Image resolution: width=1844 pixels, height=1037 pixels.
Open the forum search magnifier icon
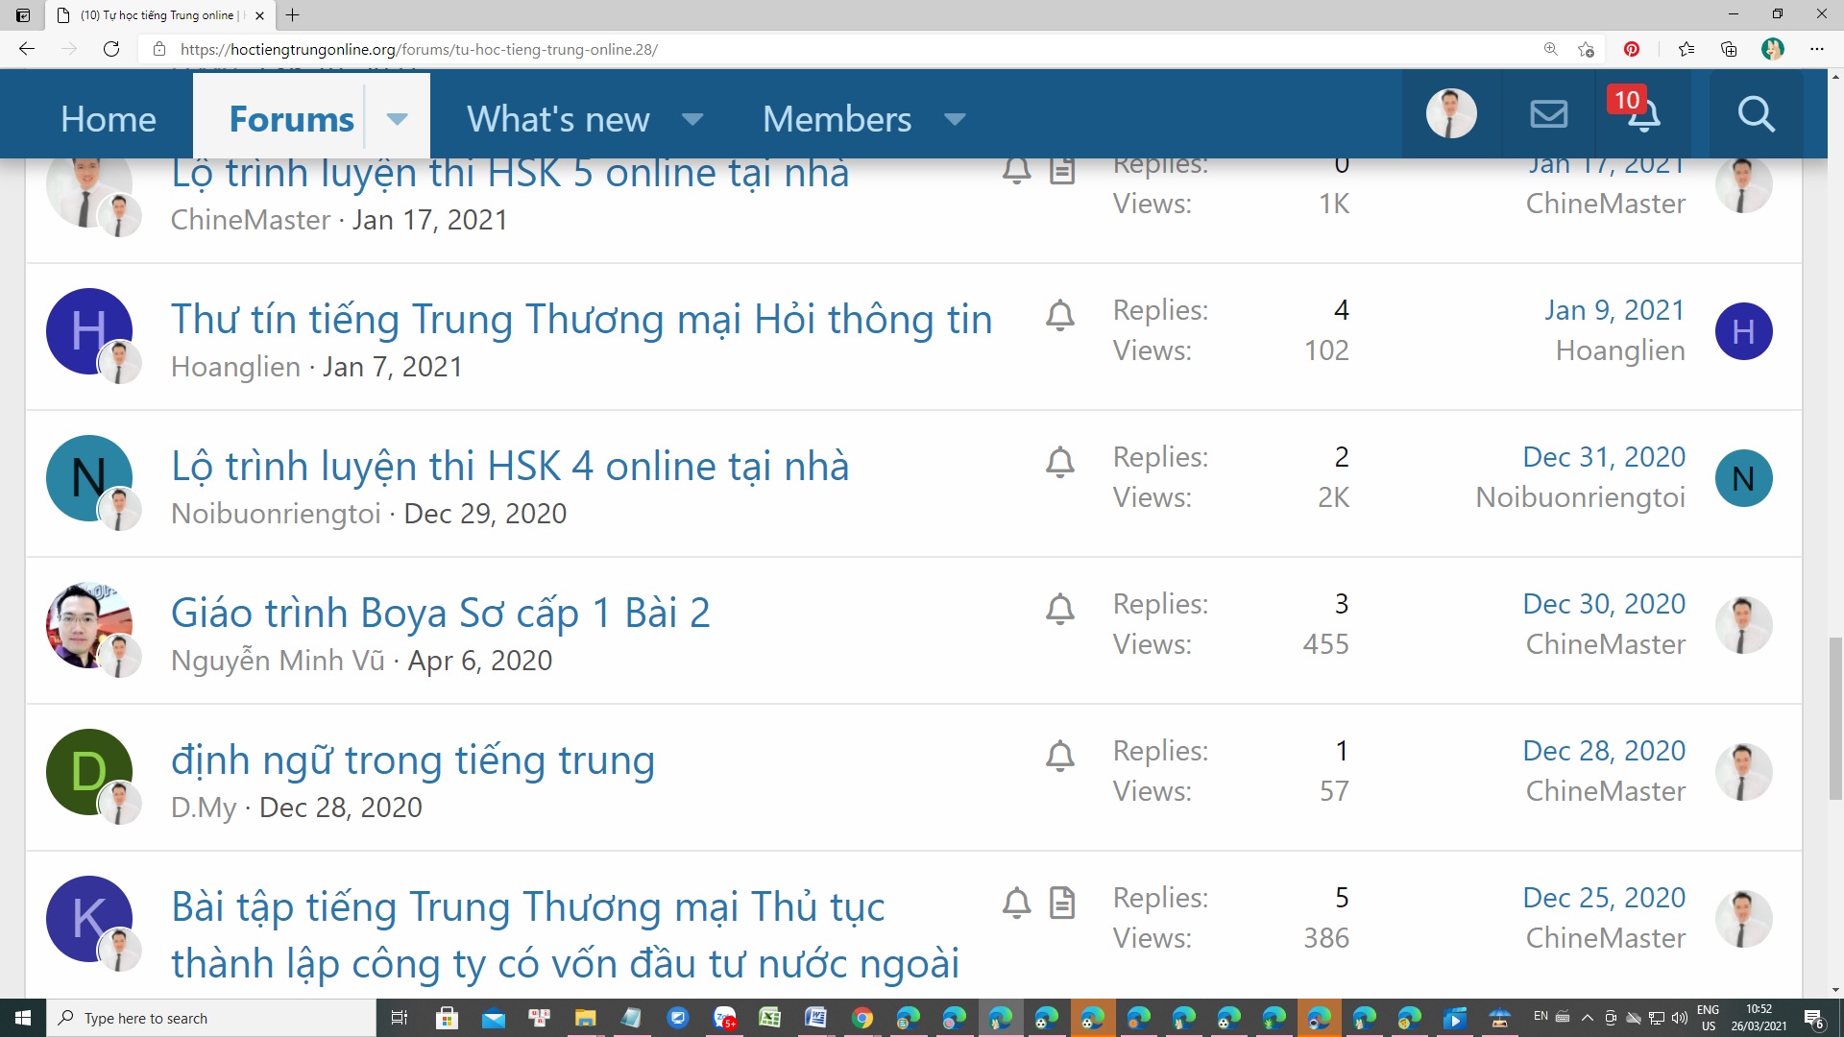(1756, 114)
